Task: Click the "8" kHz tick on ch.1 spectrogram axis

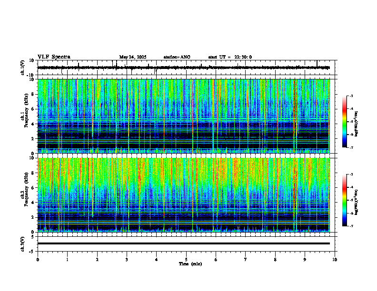Action: pos(33,94)
